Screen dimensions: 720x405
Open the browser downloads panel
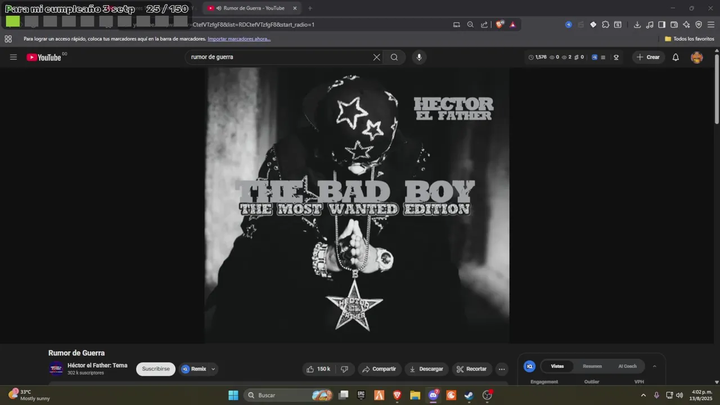637,25
